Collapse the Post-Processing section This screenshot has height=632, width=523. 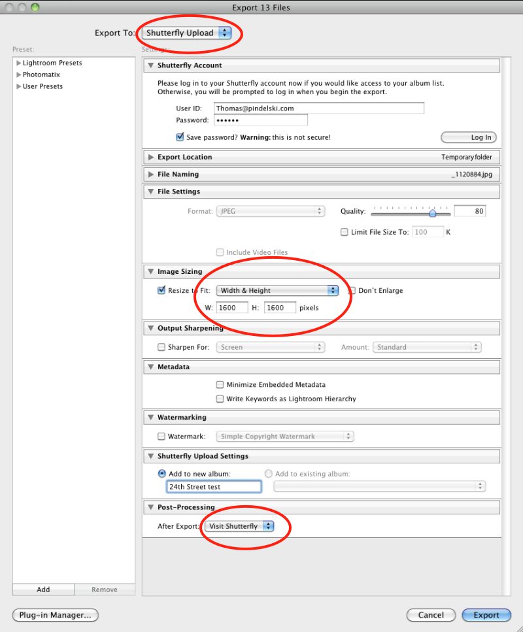pyautogui.click(x=151, y=507)
